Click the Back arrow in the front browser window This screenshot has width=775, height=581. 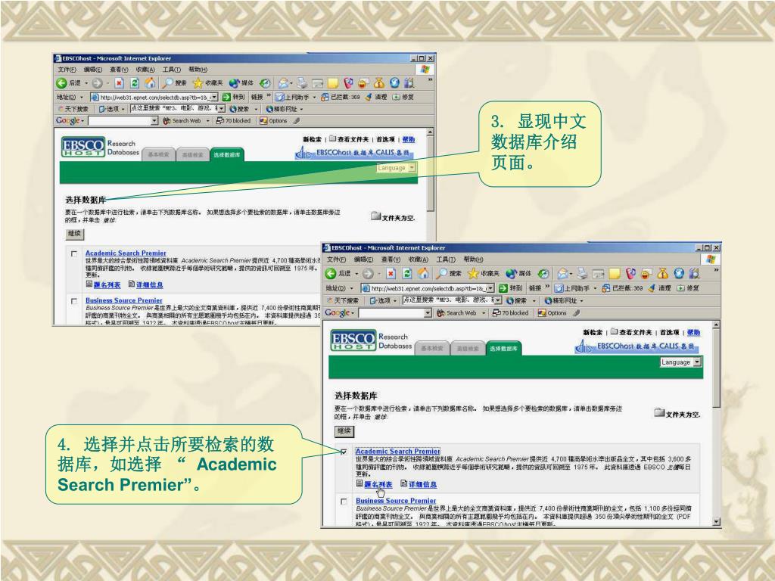click(x=331, y=274)
